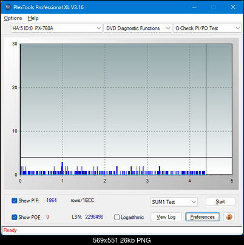Expand the DVD Diagnostic Functions dropdown
The image size is (244, 245).
(x=138, y=29)
